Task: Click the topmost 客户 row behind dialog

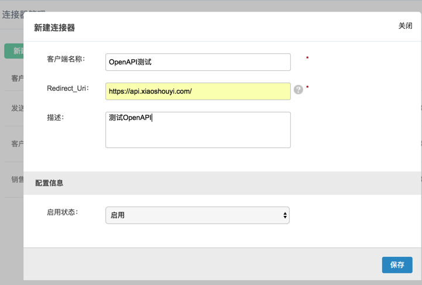Action: [18, 78]
